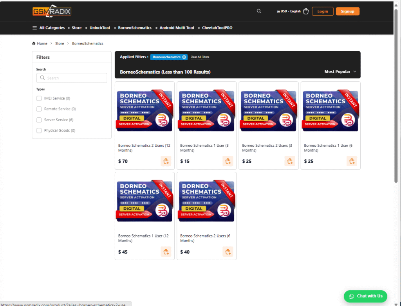The width and height of the screenshot is (401, 306).
Task: Open the UnlockTool menu item
Action: 99,28
